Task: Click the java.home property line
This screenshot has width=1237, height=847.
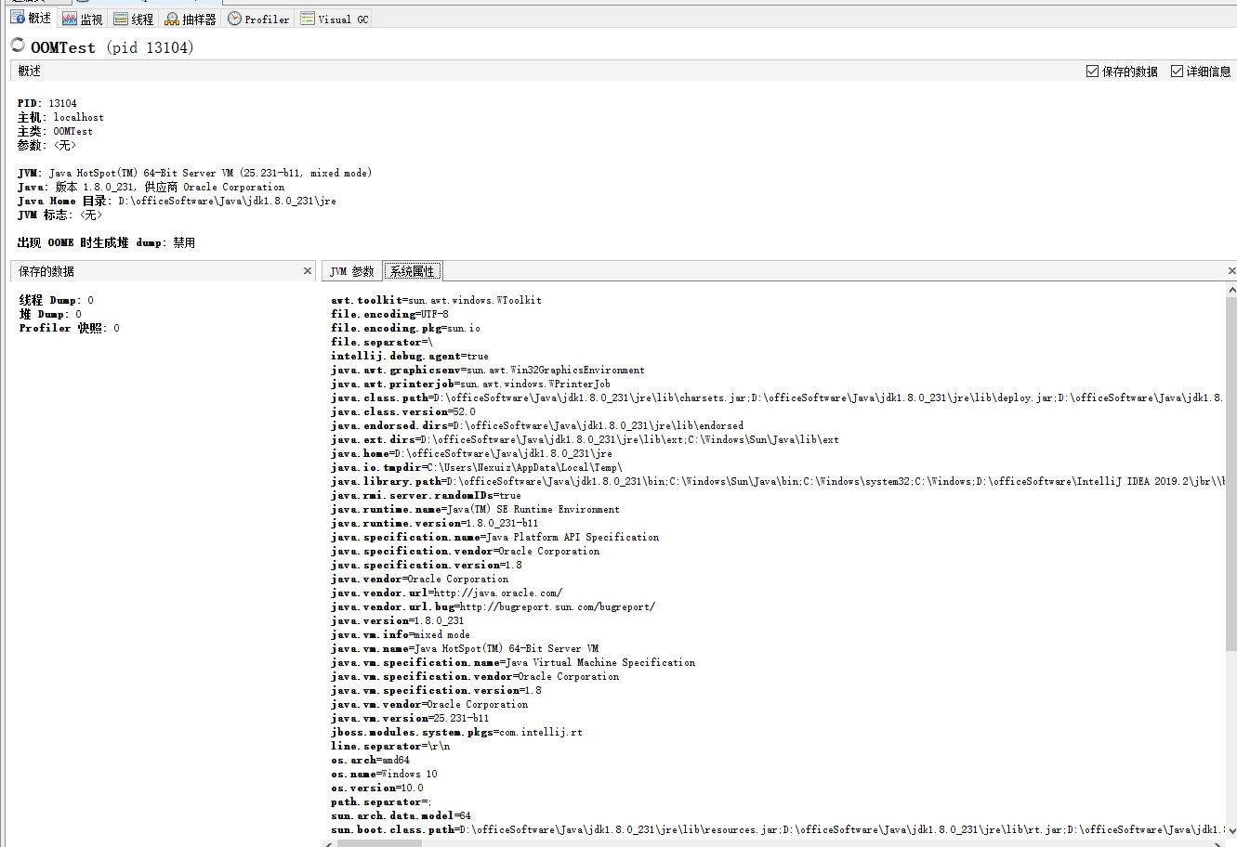Action: coord(471,453)
